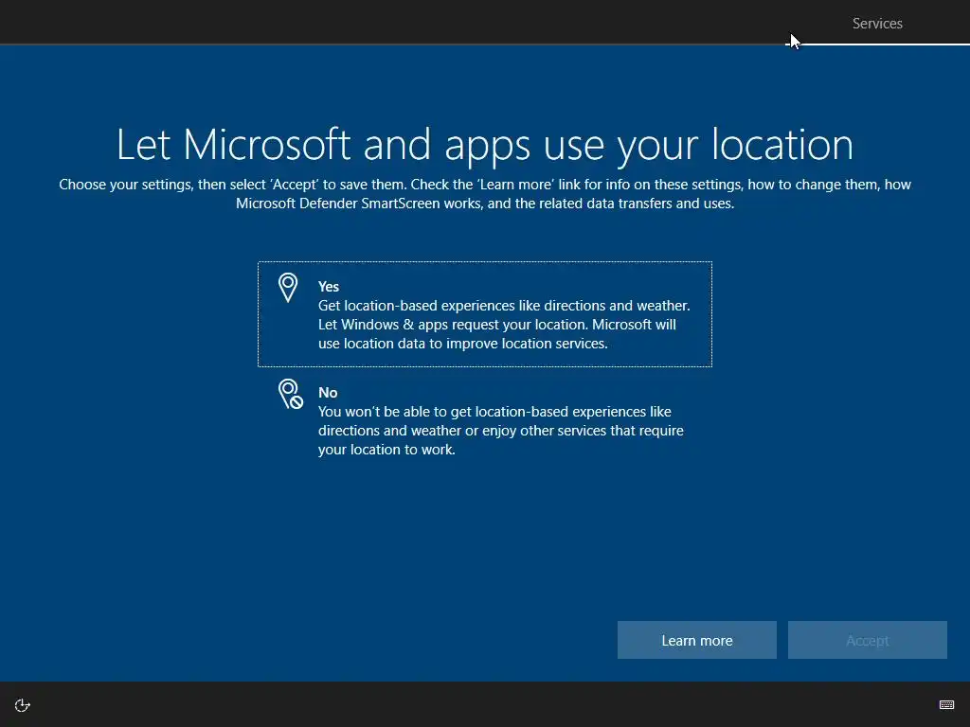Select the Yes location option

tap(484, 314)
